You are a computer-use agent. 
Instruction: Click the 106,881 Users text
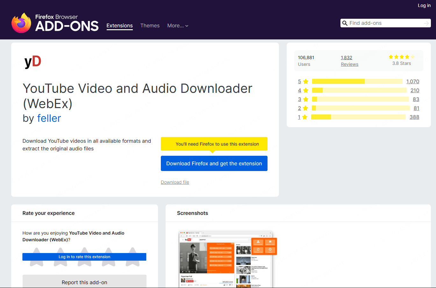[x=306, y=61]
